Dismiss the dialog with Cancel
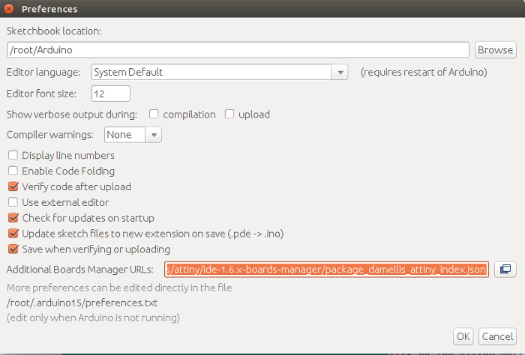This screenshot has height=355, width=525. (497, 336)
